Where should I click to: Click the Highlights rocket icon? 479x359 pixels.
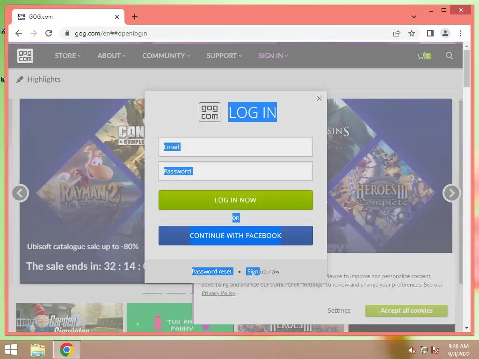click(x=20, y=79)
